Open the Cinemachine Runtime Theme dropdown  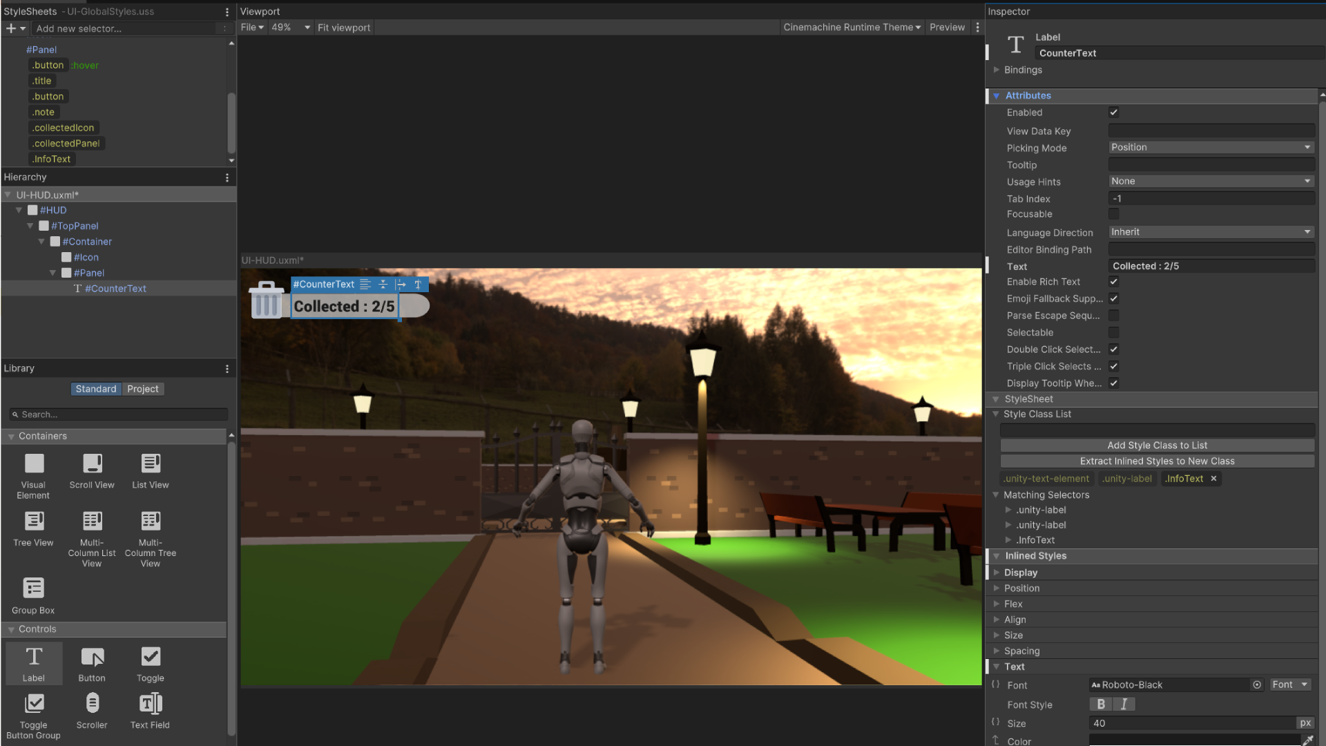(x=852, y=28)
